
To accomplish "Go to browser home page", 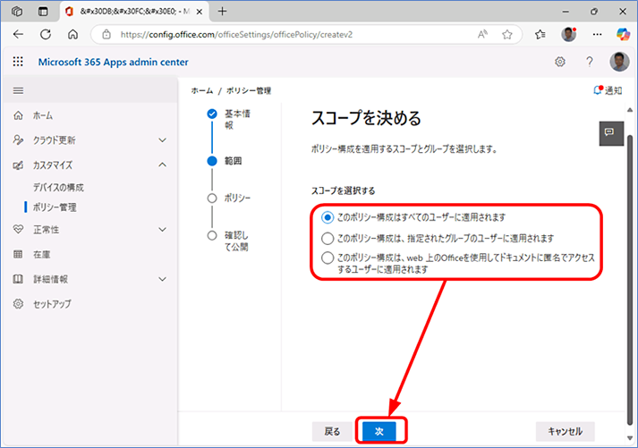I will [72, 35].
